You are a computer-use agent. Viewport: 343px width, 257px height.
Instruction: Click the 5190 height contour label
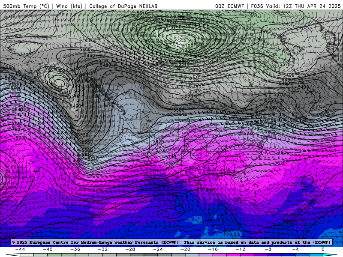coord(183,55)
